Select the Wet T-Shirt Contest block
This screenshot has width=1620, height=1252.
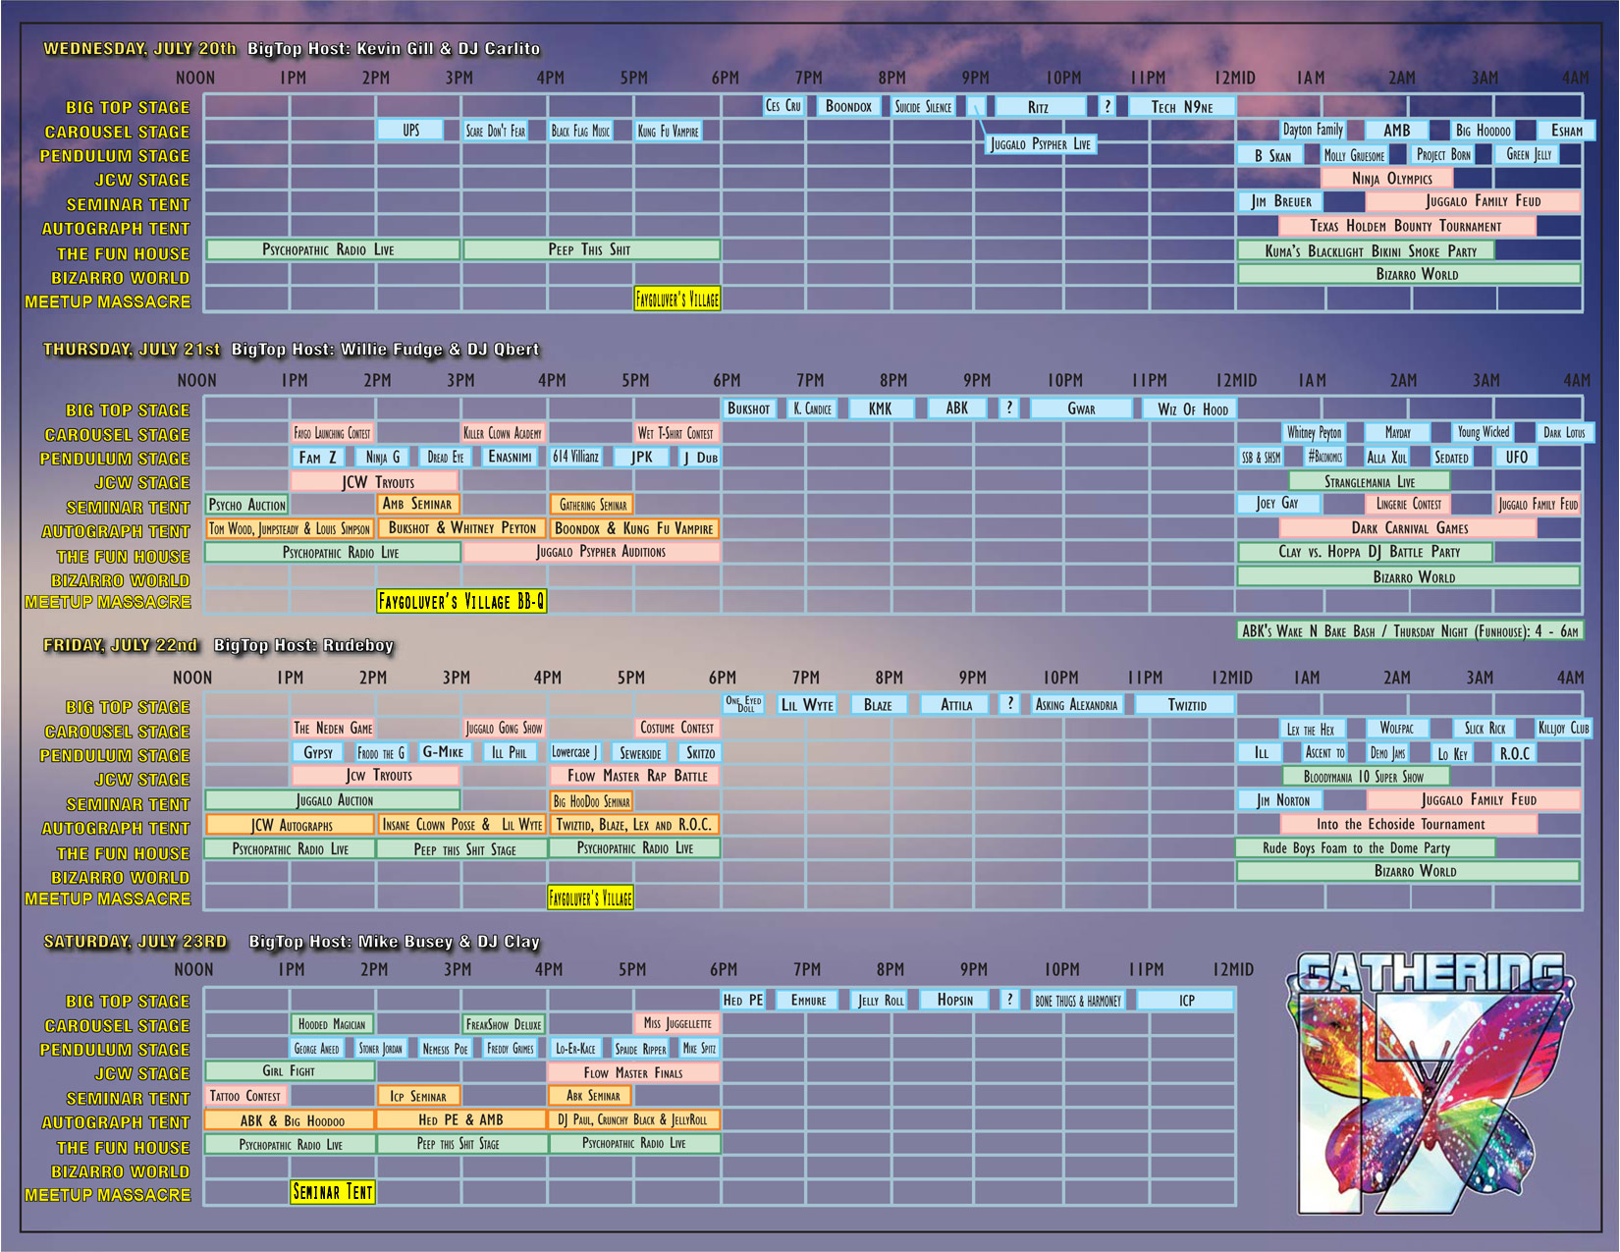[x=676, y=432]
